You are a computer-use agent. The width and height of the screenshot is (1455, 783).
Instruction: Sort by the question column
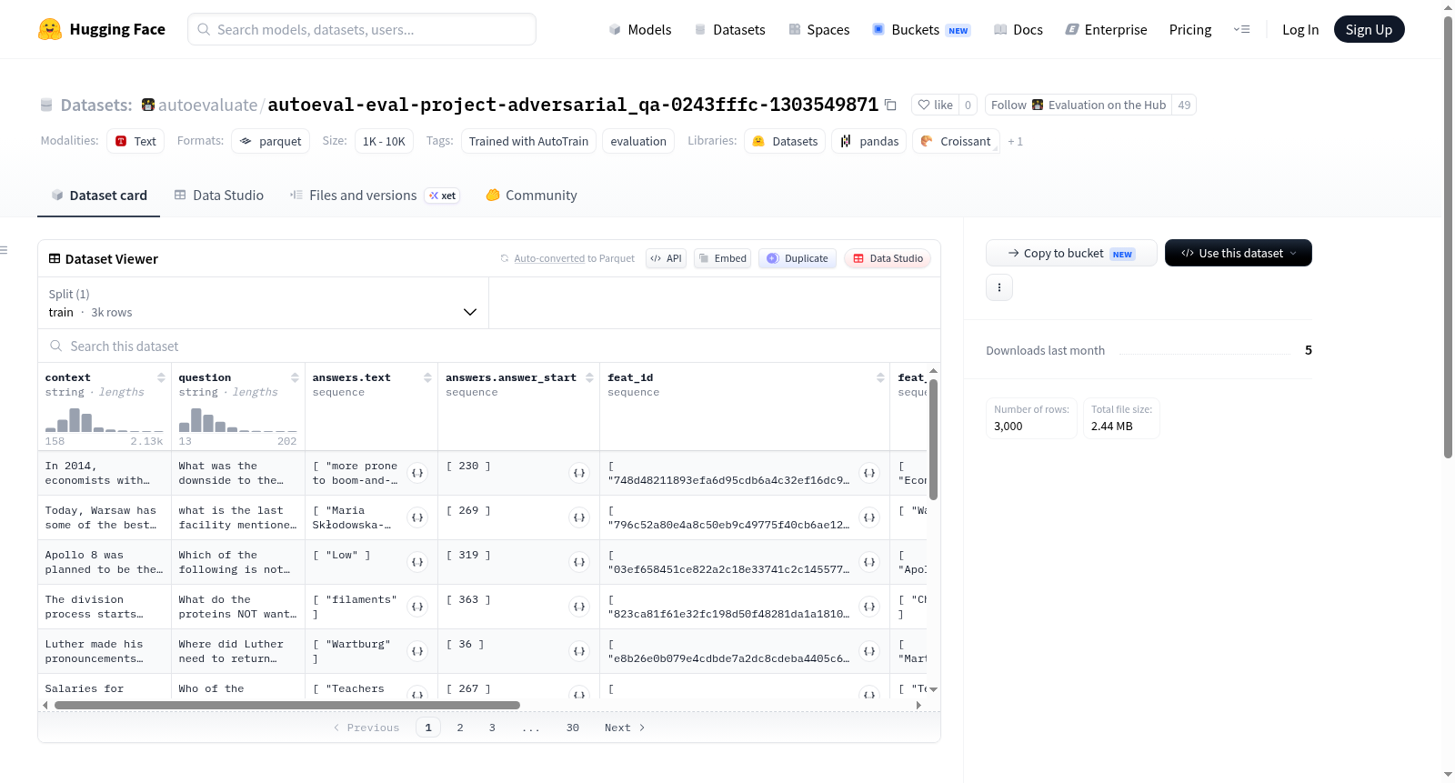pyautogui.click(x=295, y=377)
